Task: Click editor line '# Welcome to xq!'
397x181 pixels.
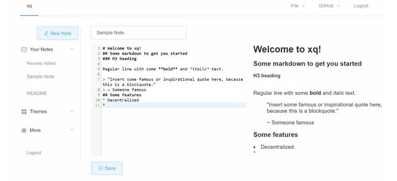Action: [x=122, y=48]
